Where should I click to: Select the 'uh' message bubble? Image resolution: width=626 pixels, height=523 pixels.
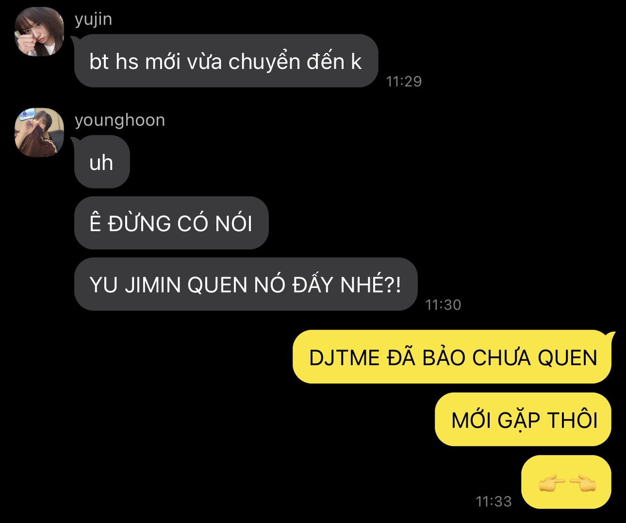pos(102,162)
